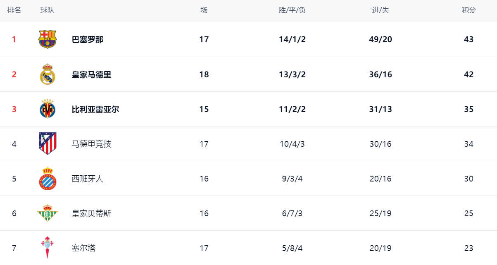The width and height of the screenshot is (497, 265).
Task: Click the Villarreal club crest
Action: (x=48, y=109)
